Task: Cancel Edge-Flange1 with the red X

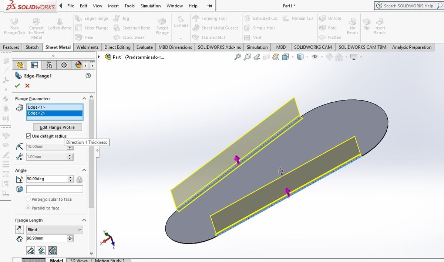Action: point(27,86)
